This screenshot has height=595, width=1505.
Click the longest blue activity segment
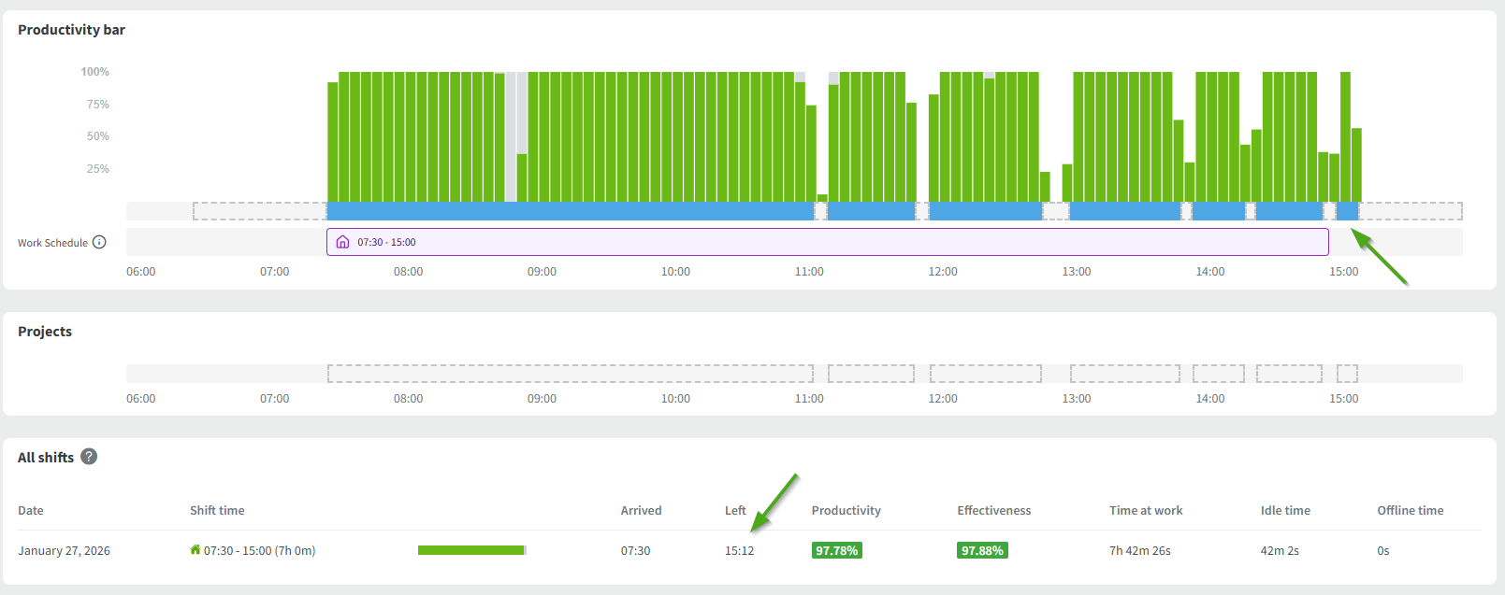pos(570,211)
